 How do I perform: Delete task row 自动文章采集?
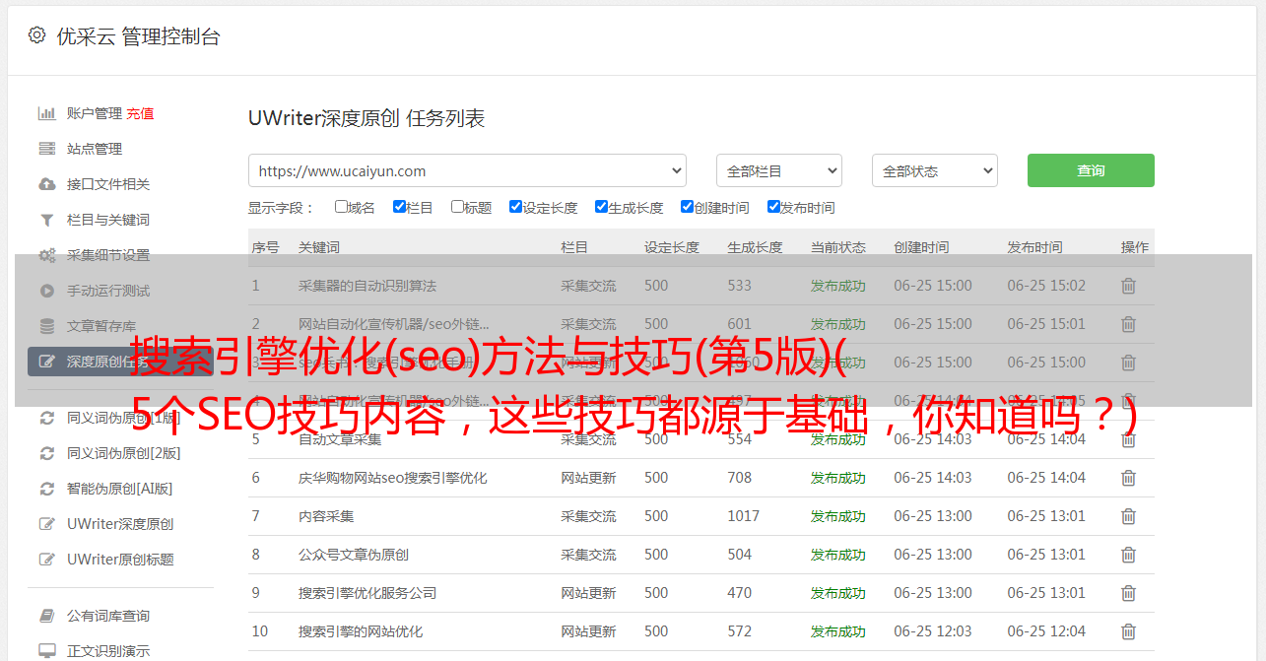1129,439
